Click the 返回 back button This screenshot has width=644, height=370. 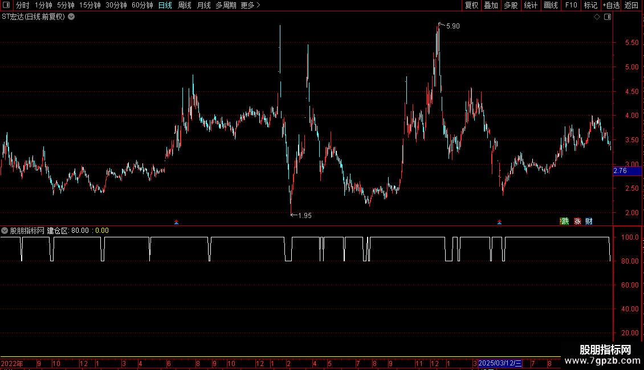coord(631,5)
